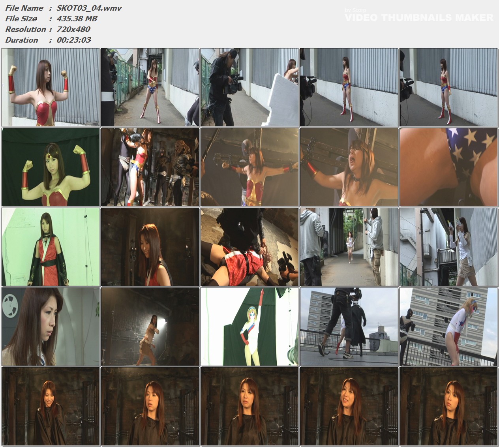Click the duration value 00:23:03
This screenshot has height=447, width=499.
tap(74, 40)
